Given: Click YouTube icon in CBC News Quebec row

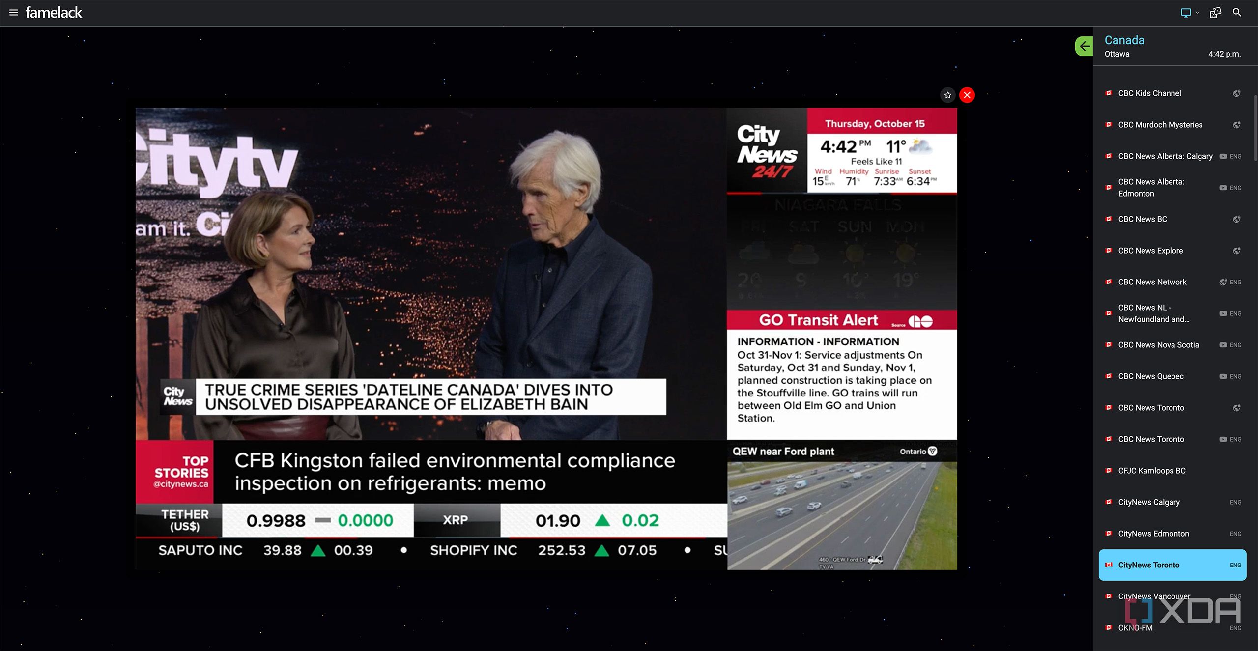Looking at the screenshot, I should click(1223, 376).
